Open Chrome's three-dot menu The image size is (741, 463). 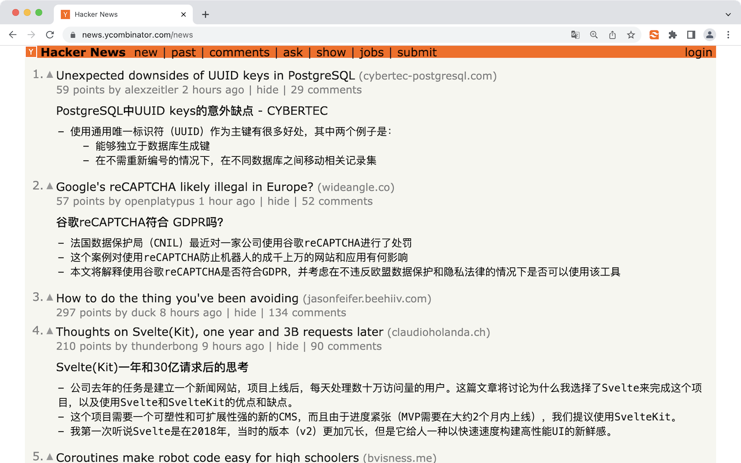729,35
